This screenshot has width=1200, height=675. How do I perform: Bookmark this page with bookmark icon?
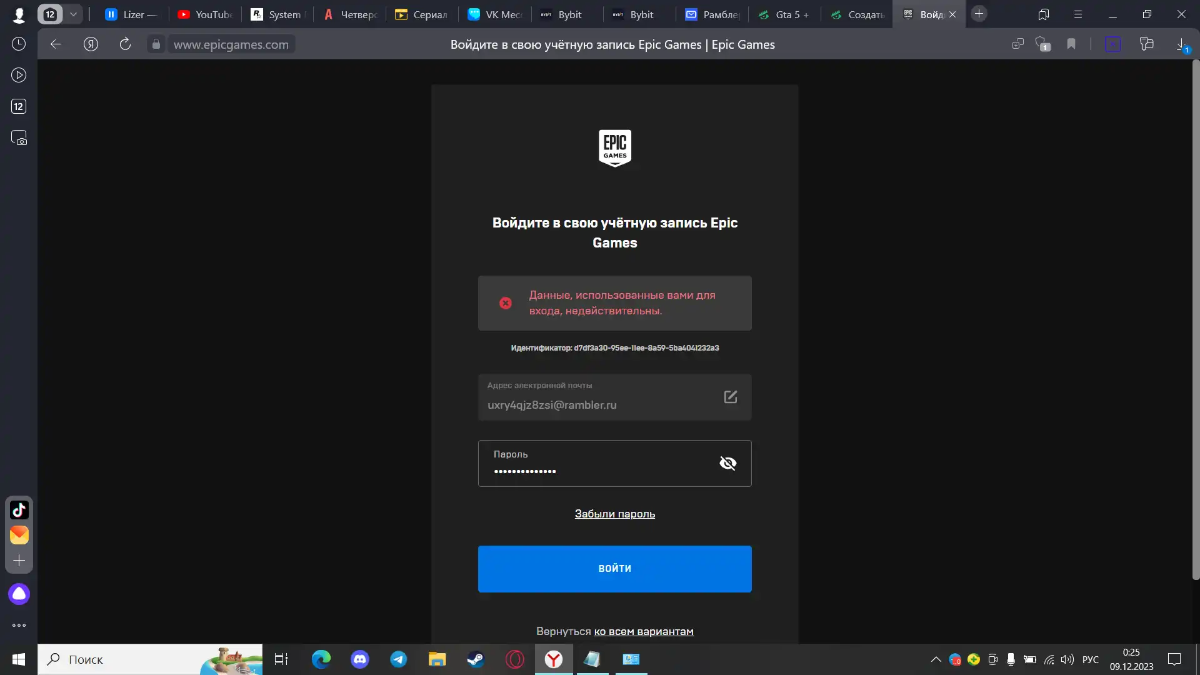1071,44
